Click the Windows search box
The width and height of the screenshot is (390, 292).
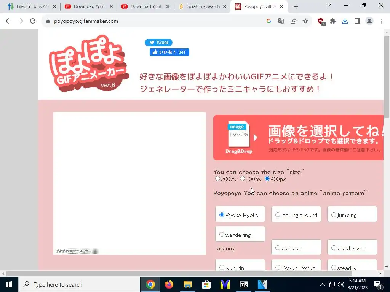pyautogui.click(x=79, y=284)
